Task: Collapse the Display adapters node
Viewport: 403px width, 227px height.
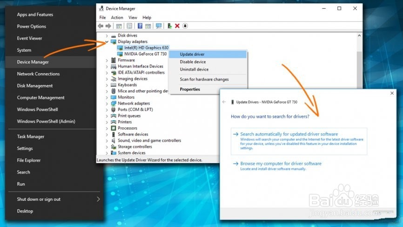Action: coord(107,41)
